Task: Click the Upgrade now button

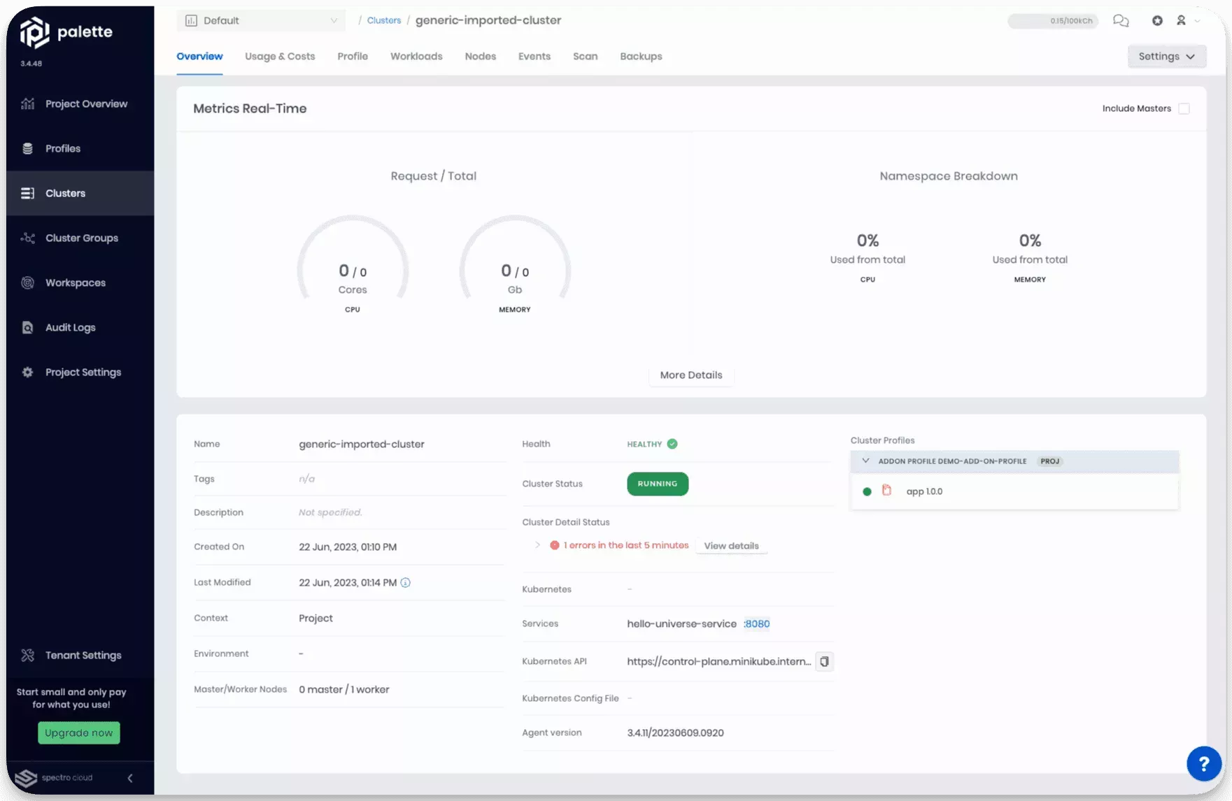Action: tap(78, 733)
